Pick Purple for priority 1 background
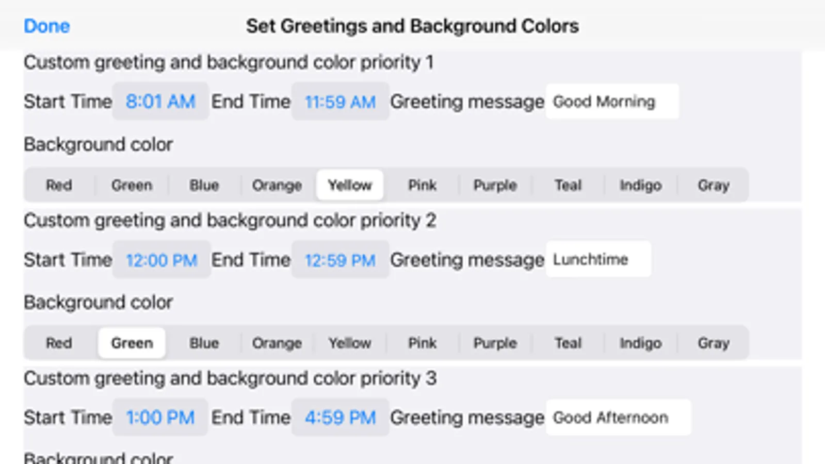825x464 pixels. pyautogui.click(x=495, y=185)
